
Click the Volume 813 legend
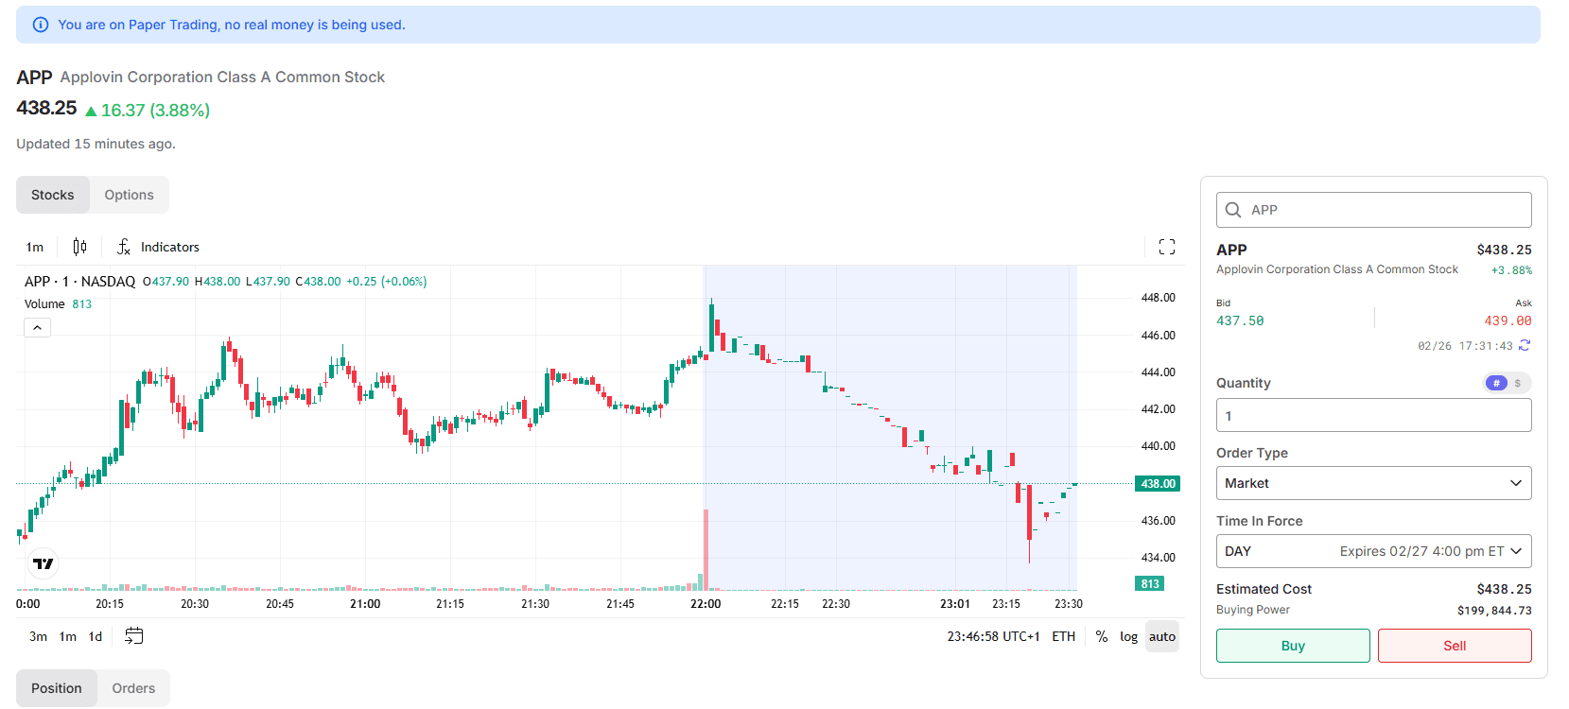(58, 304)
